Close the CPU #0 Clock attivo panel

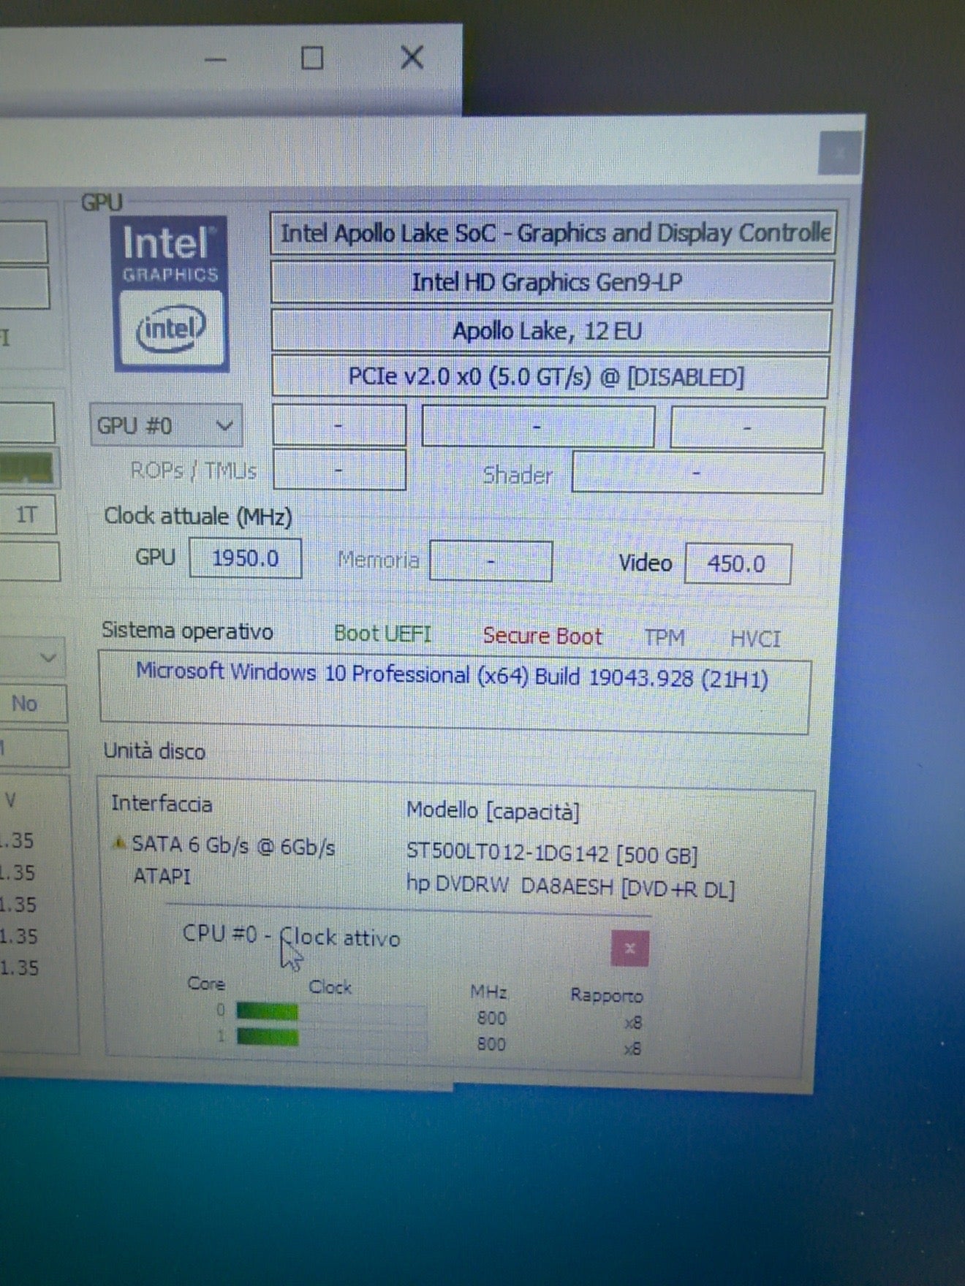point(629,948)
